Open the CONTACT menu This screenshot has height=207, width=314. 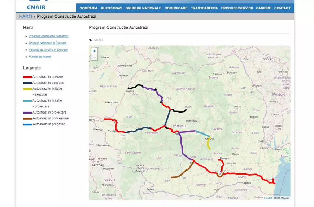[x=282, y=8]
